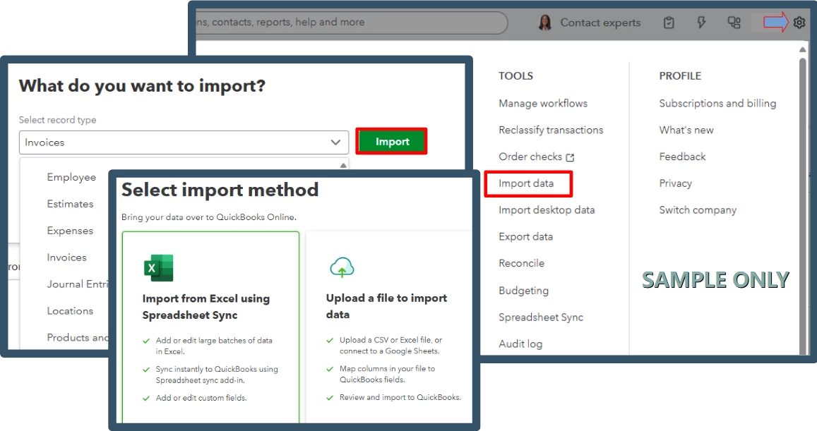Open Manage workflows under Tools
This screenshot has width=817, height=431.
click(543, 103)
